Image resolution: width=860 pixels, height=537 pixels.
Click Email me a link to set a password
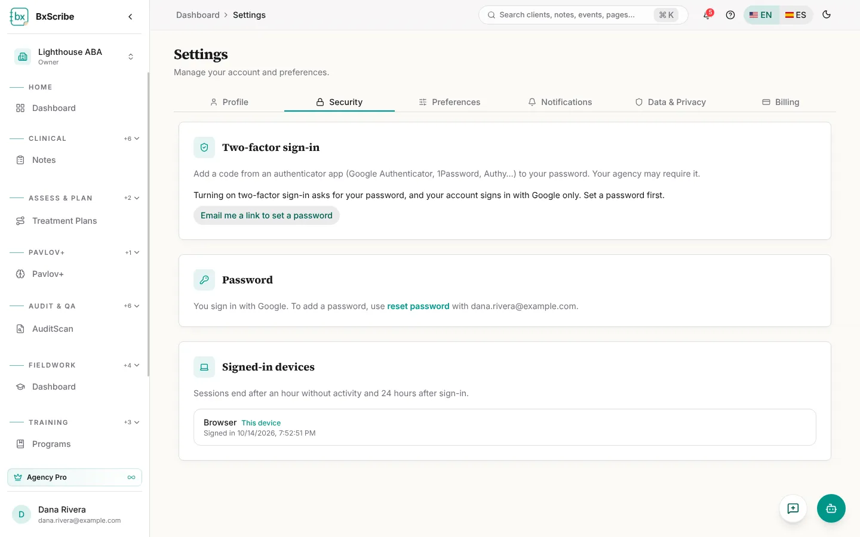pyautogui.click(x=266, y=215)
